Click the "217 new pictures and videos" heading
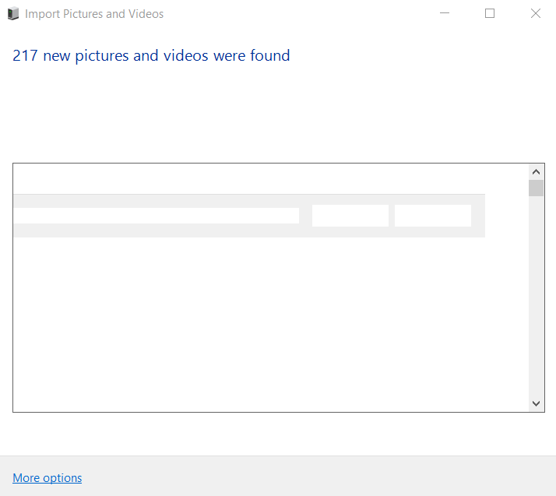This screenshot has height=496, width=556. [151, 56]
